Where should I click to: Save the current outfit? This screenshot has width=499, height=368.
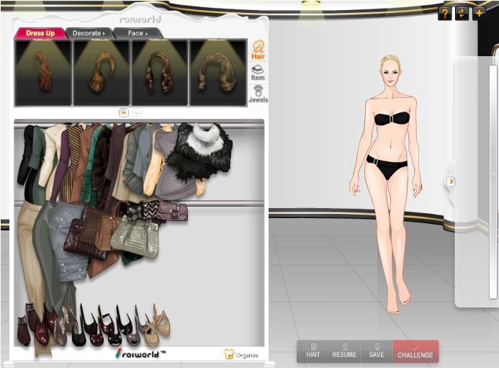[377, 351]
